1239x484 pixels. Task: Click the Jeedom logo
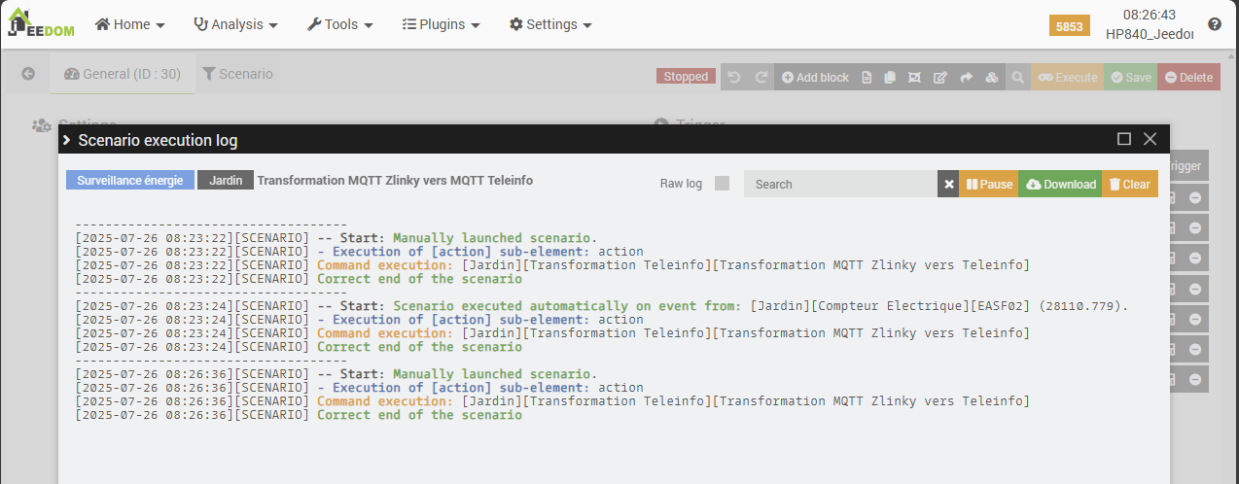pos(39,23)
